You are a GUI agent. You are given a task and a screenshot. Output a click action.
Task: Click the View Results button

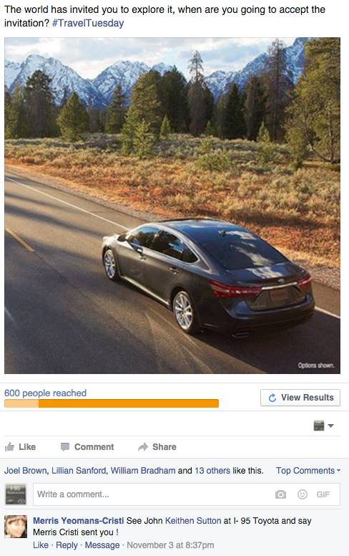pyautogui.click(x=300, y=398)
